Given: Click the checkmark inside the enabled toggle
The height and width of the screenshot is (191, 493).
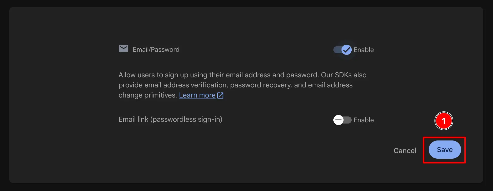Looking at the screenshot, I should coord(346,50).
